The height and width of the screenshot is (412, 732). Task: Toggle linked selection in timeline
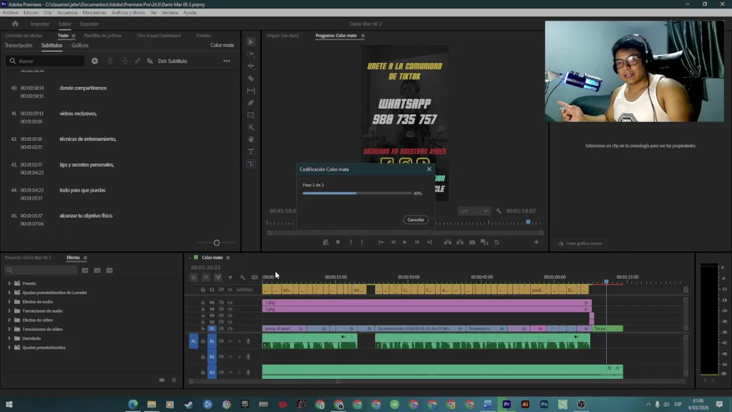pyautogui.click(x=218, y=278)
